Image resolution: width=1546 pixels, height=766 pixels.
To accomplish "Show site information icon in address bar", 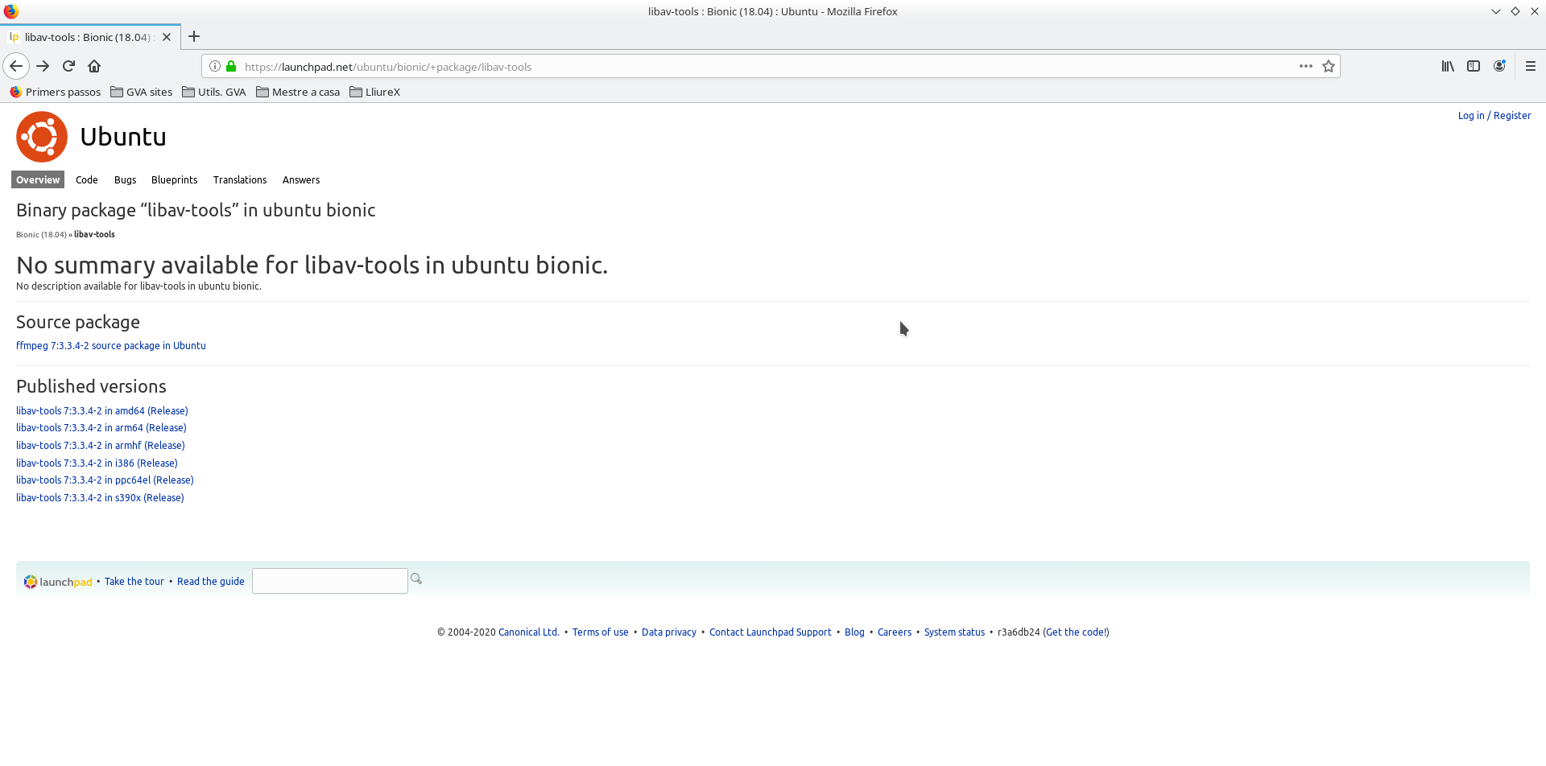I will coord(215,66).
